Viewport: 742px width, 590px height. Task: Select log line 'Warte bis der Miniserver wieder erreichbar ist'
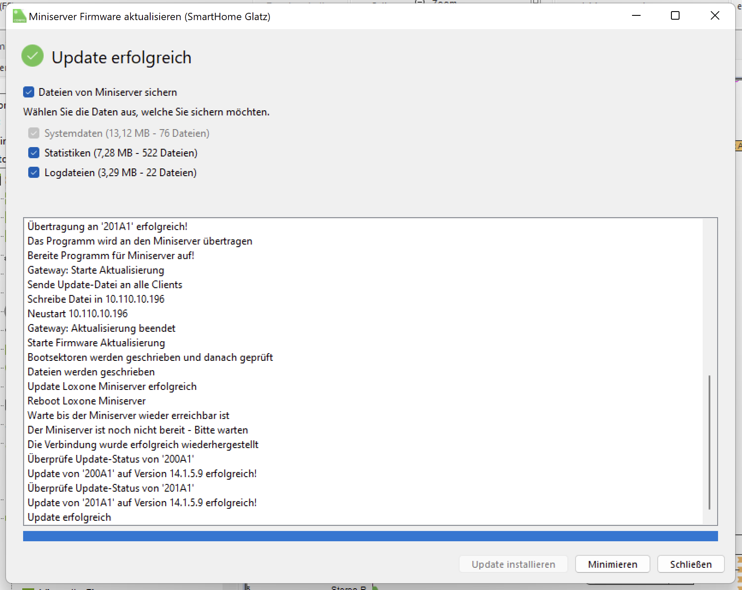(x=128, y=415)
